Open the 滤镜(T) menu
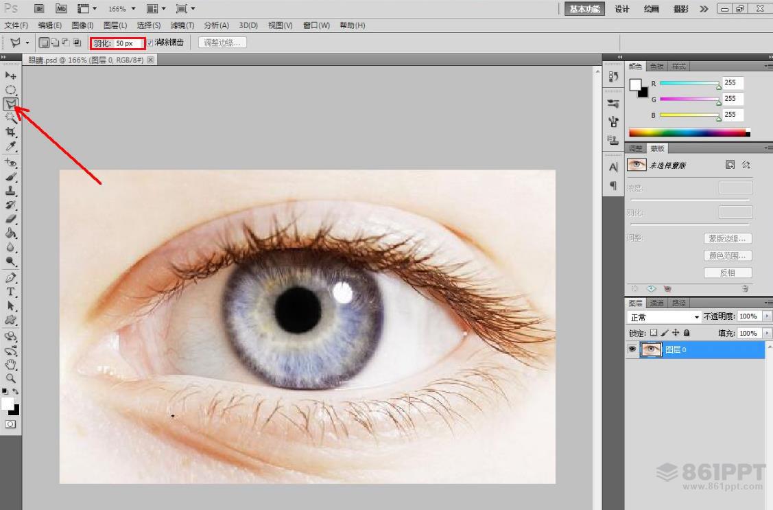 [x=182, y=25]
